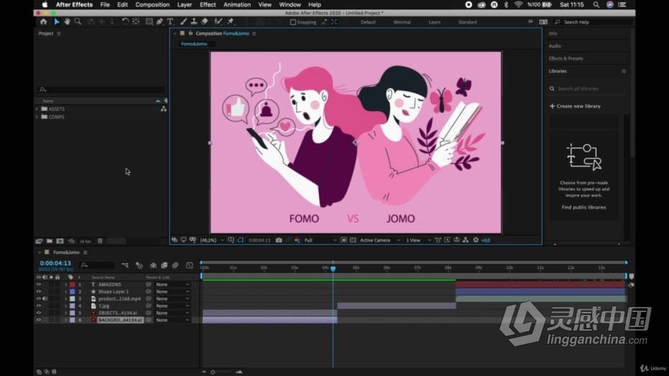Select the Selection arrow tool
This screenshot has height=376, width=669.
pyautogui.click(x=56, y=22)
